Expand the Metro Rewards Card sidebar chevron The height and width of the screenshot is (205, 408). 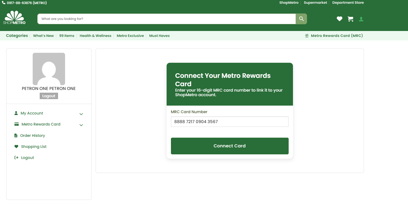click(x=81, y=125)
